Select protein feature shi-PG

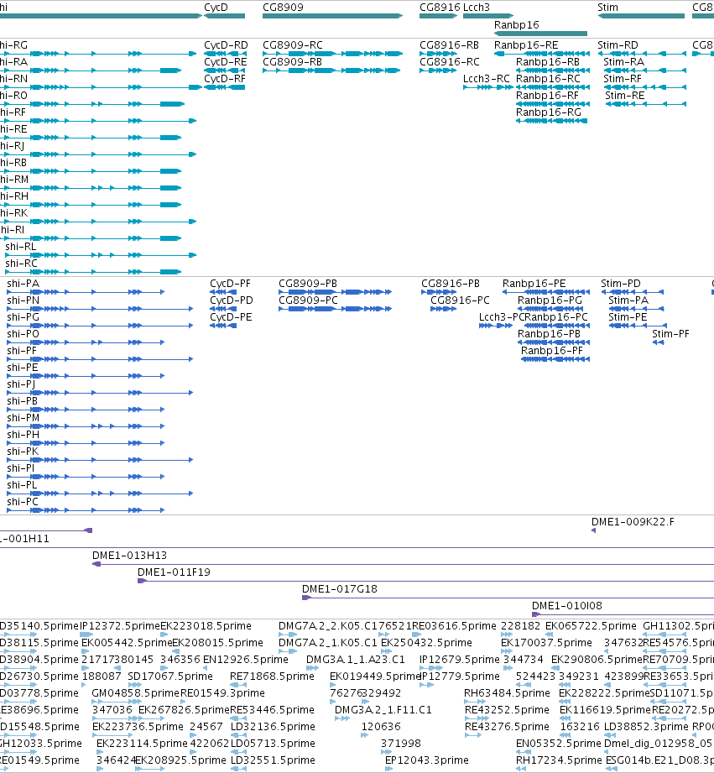click(x=23, y=317)
